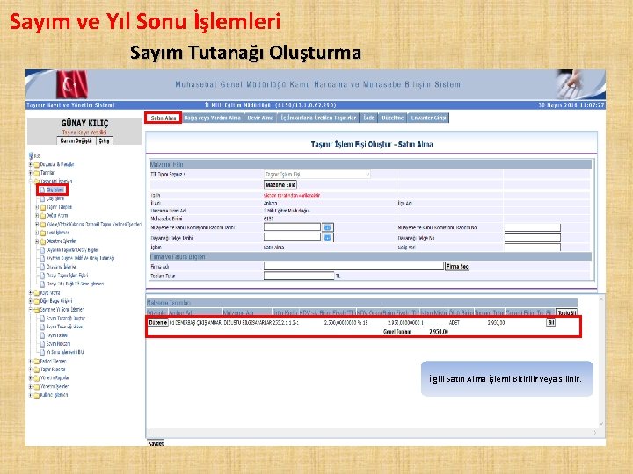Select Giriş İşlemi in the tree

pyautogui.click(x=55, y=190)
